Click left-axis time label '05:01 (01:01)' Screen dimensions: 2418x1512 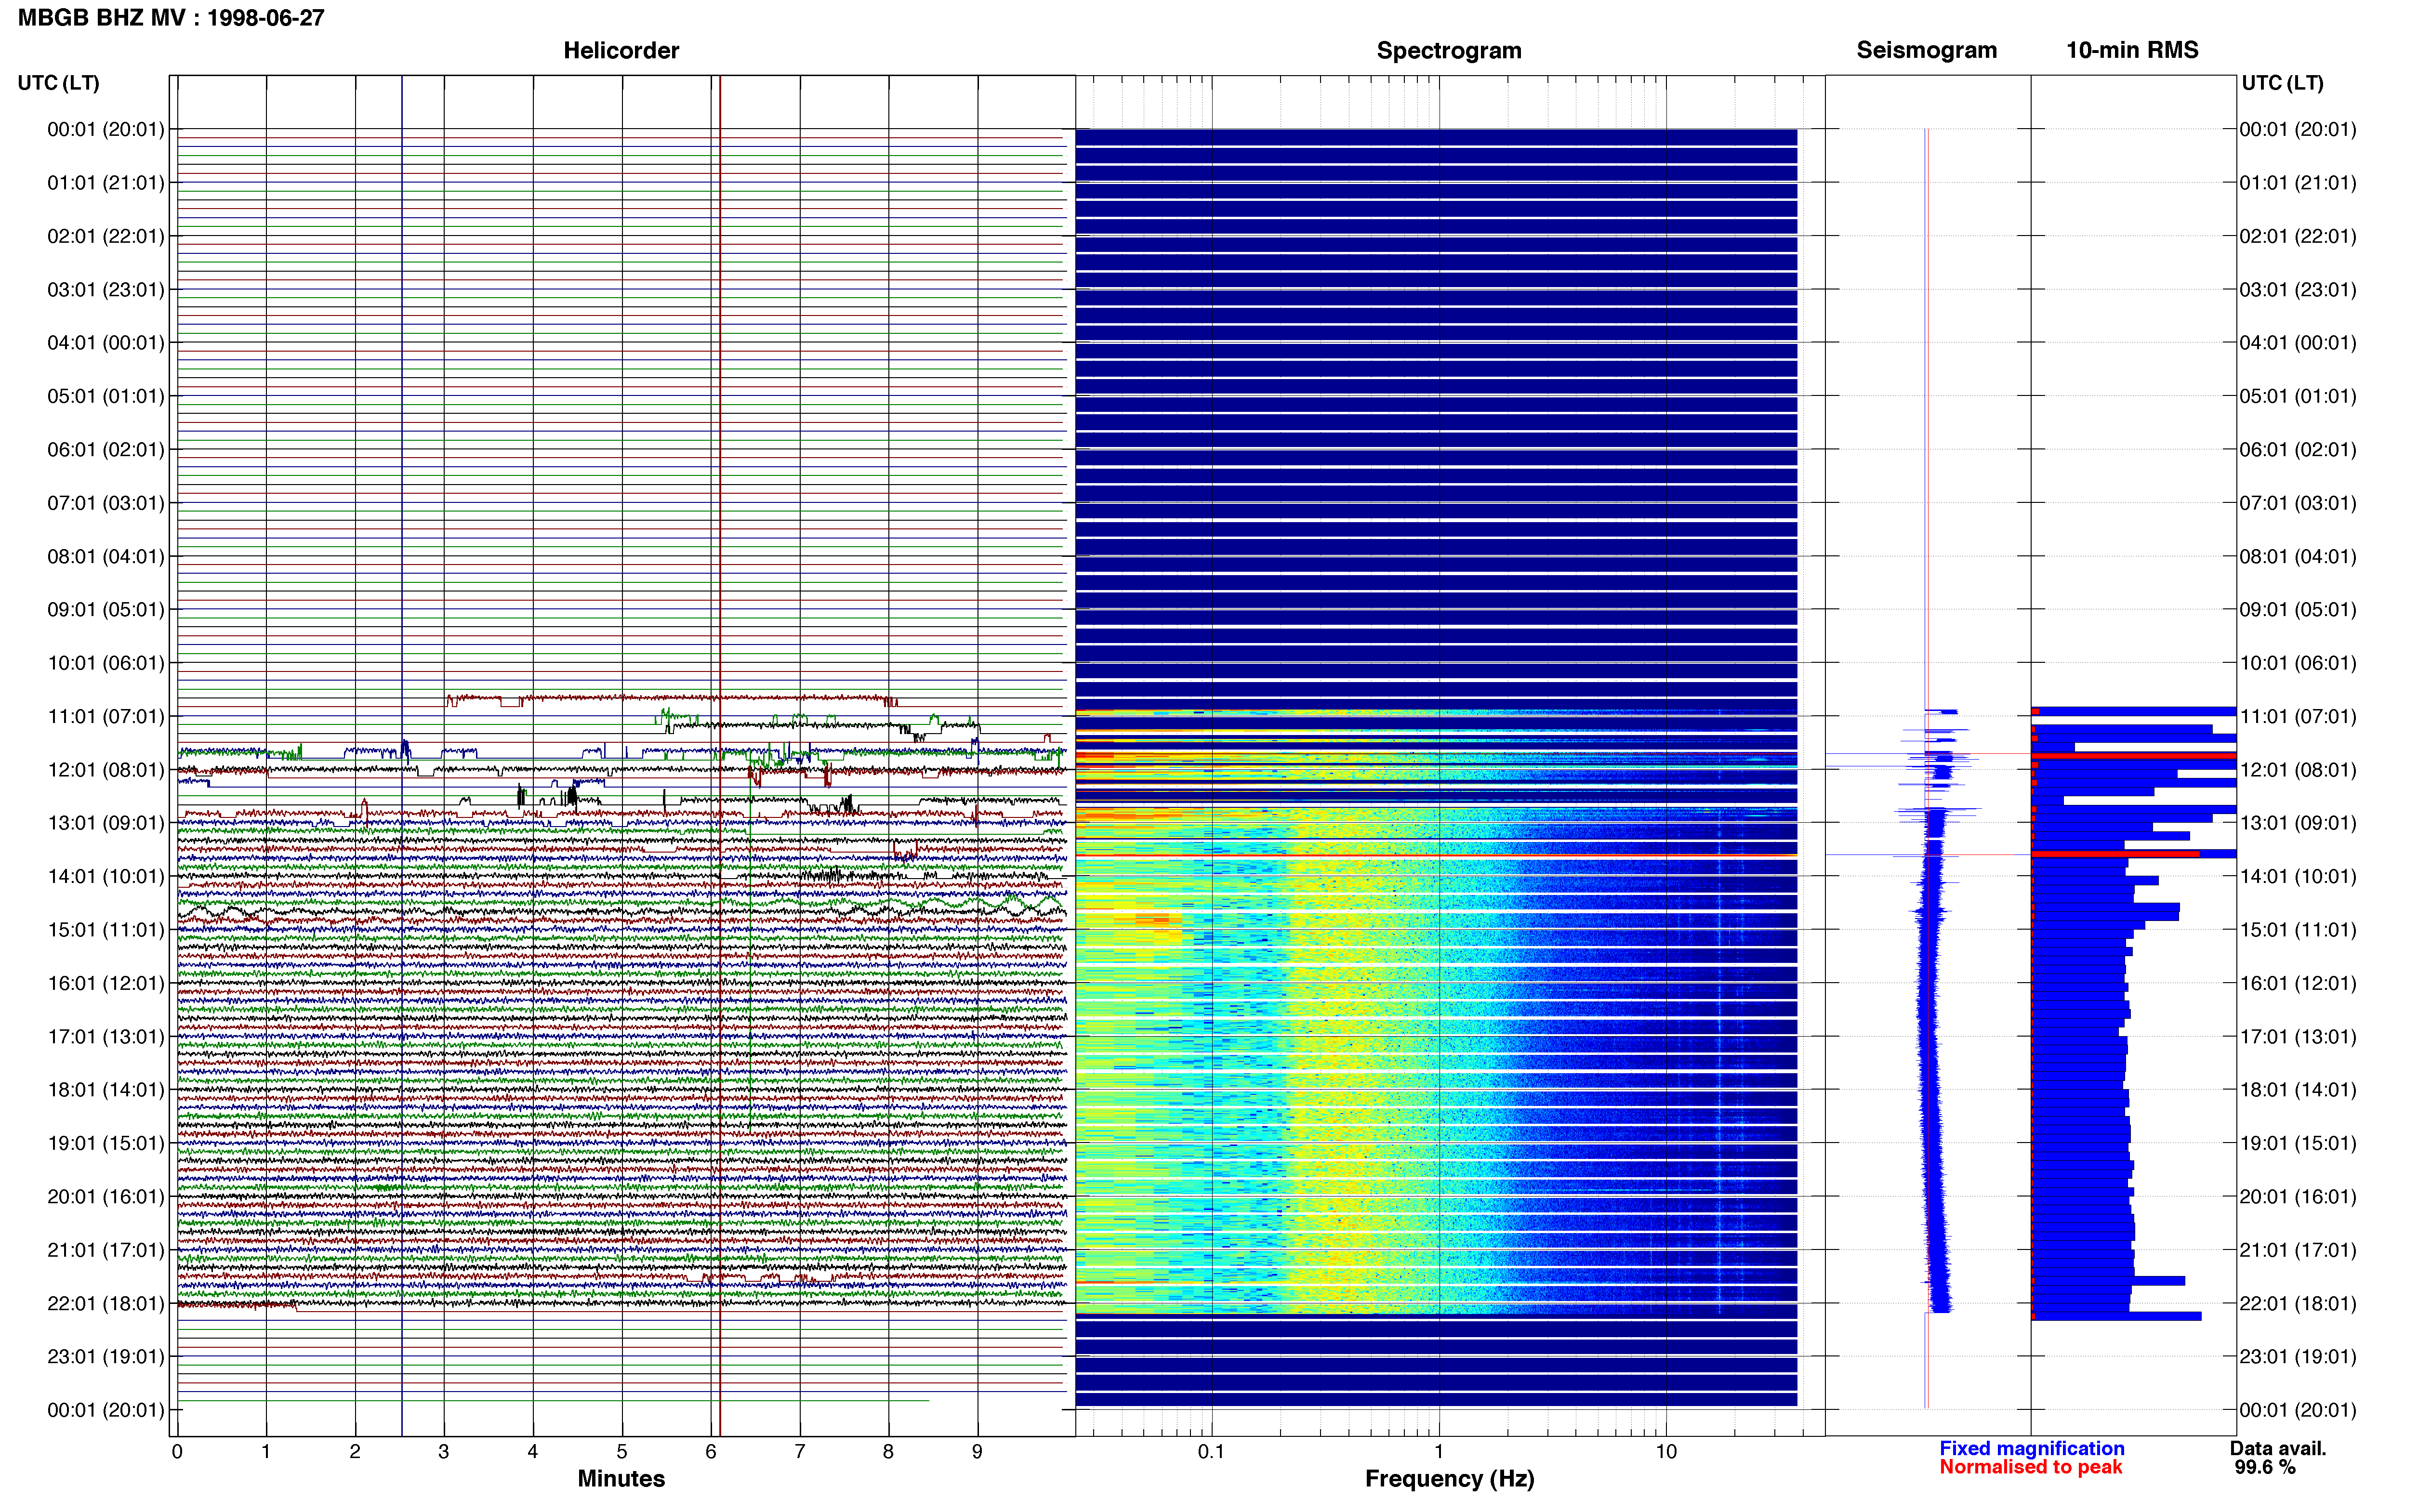(x=106, y=396)
